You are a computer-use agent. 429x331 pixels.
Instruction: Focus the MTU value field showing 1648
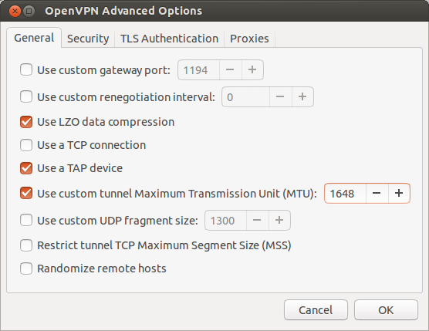345,193
